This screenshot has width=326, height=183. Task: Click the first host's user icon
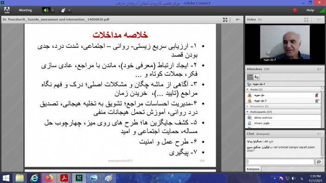point(249,95)
